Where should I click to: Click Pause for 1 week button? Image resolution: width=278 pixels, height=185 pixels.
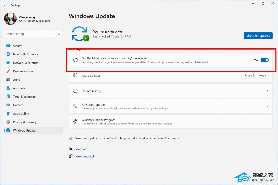[x=255, y=76]
